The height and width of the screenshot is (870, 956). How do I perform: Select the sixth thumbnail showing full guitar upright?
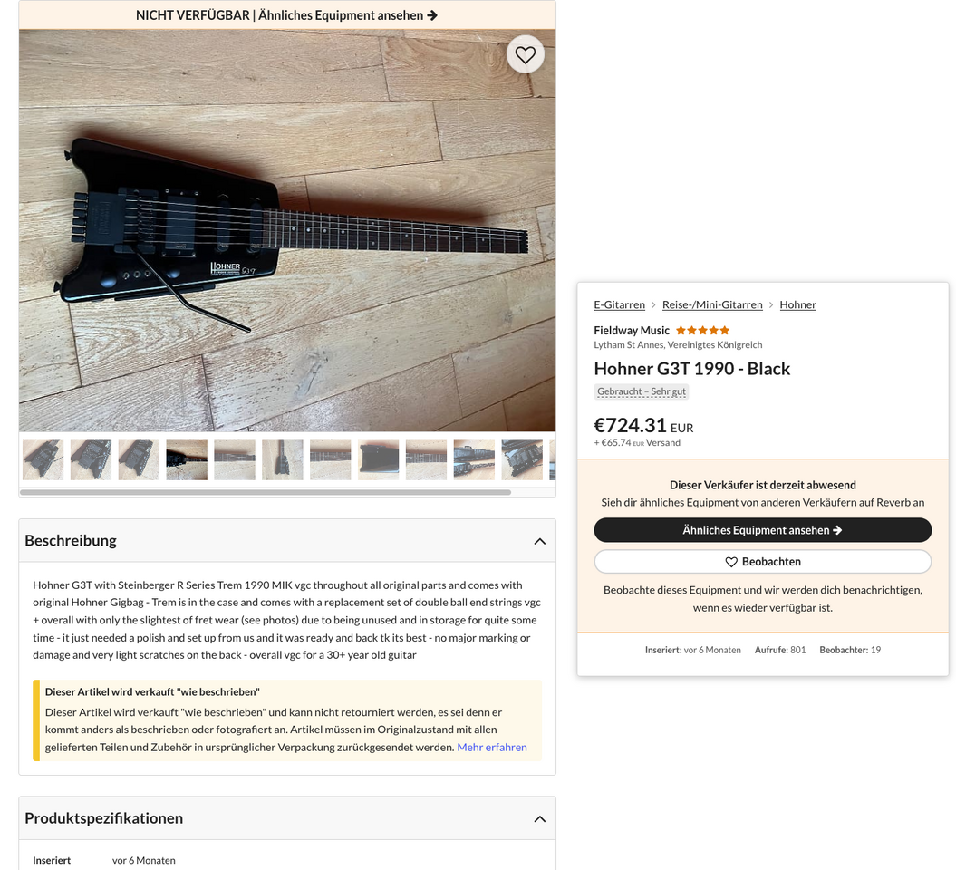coord(283,459)
